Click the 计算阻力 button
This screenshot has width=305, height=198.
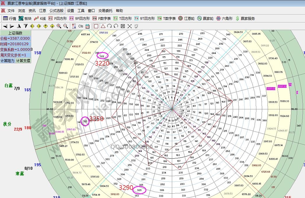click(8, 61)
